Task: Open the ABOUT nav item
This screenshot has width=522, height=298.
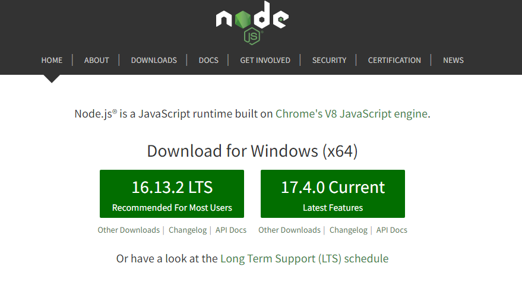Action: [97, 61]
